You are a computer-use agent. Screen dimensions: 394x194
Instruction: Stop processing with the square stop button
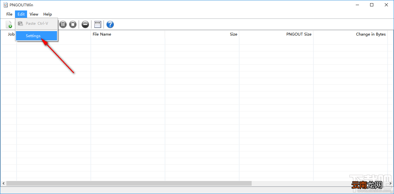[73, 24]
